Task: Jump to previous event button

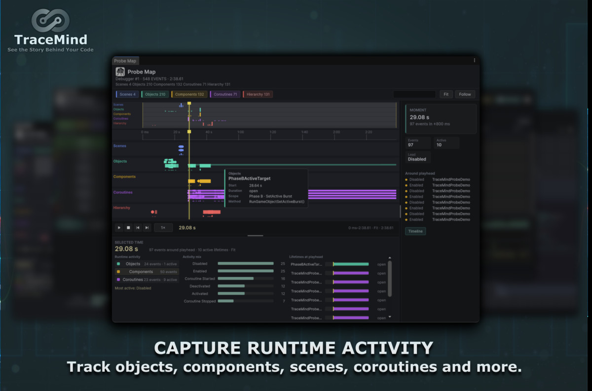Action: [138, 228]
